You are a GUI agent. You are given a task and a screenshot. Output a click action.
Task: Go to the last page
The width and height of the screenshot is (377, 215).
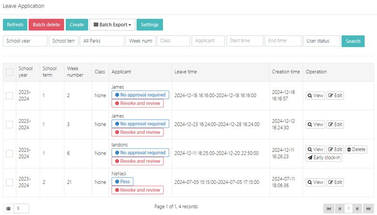click(368, 208)
